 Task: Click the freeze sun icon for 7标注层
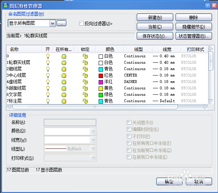coord(64,101)
